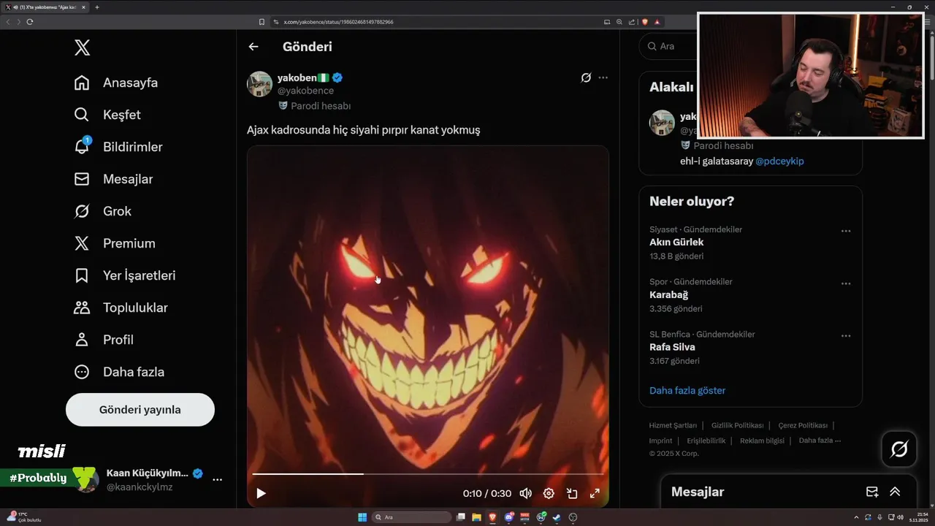Open Anasayfa home page

(x=116, y=83)
